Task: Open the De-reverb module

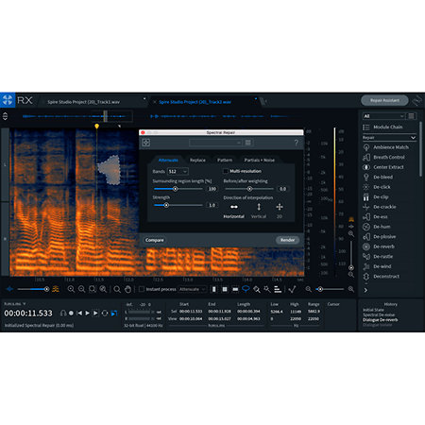Action: point(379,246)
